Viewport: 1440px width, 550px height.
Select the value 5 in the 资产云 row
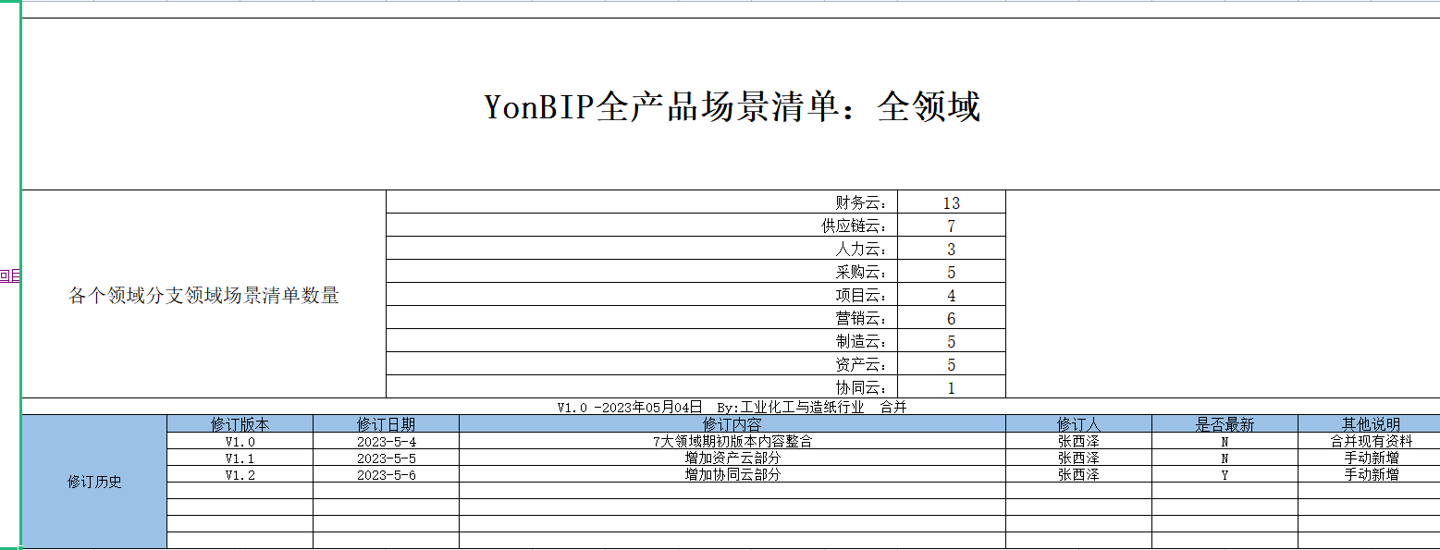click(x=952, y=364)
